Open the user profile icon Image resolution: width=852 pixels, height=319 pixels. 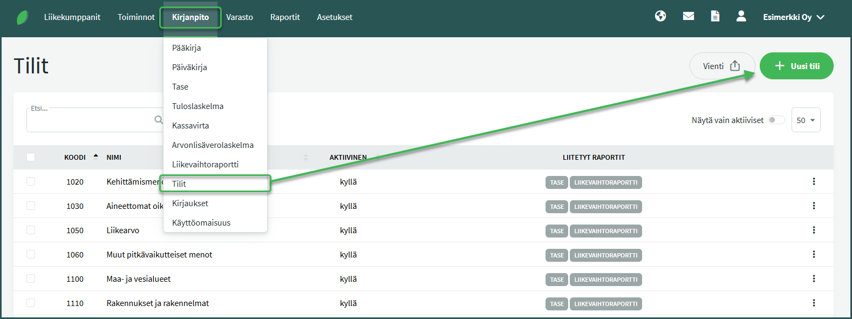[x=741, y=16]
